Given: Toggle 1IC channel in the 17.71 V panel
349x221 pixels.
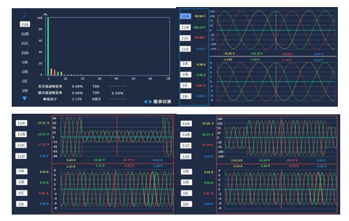Looking at the screenshot, I should point(22,193).
